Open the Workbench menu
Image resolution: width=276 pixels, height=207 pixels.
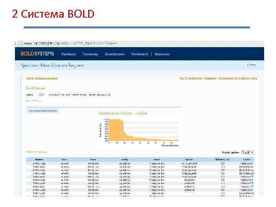[140, 54]
